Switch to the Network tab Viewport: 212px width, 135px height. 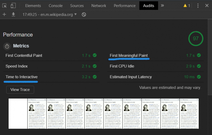click(99, 6)
